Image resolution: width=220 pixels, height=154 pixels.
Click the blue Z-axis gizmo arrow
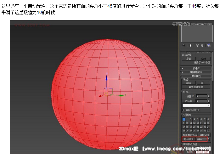click(106, 78)
